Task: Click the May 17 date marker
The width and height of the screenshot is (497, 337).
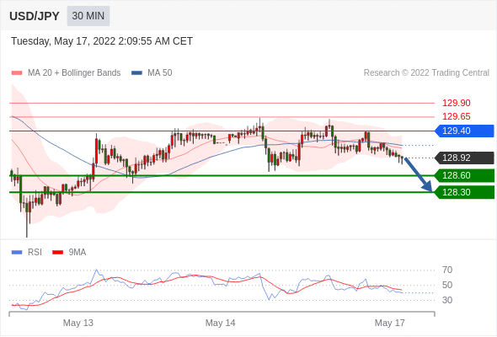Action: tap(389, 323)
